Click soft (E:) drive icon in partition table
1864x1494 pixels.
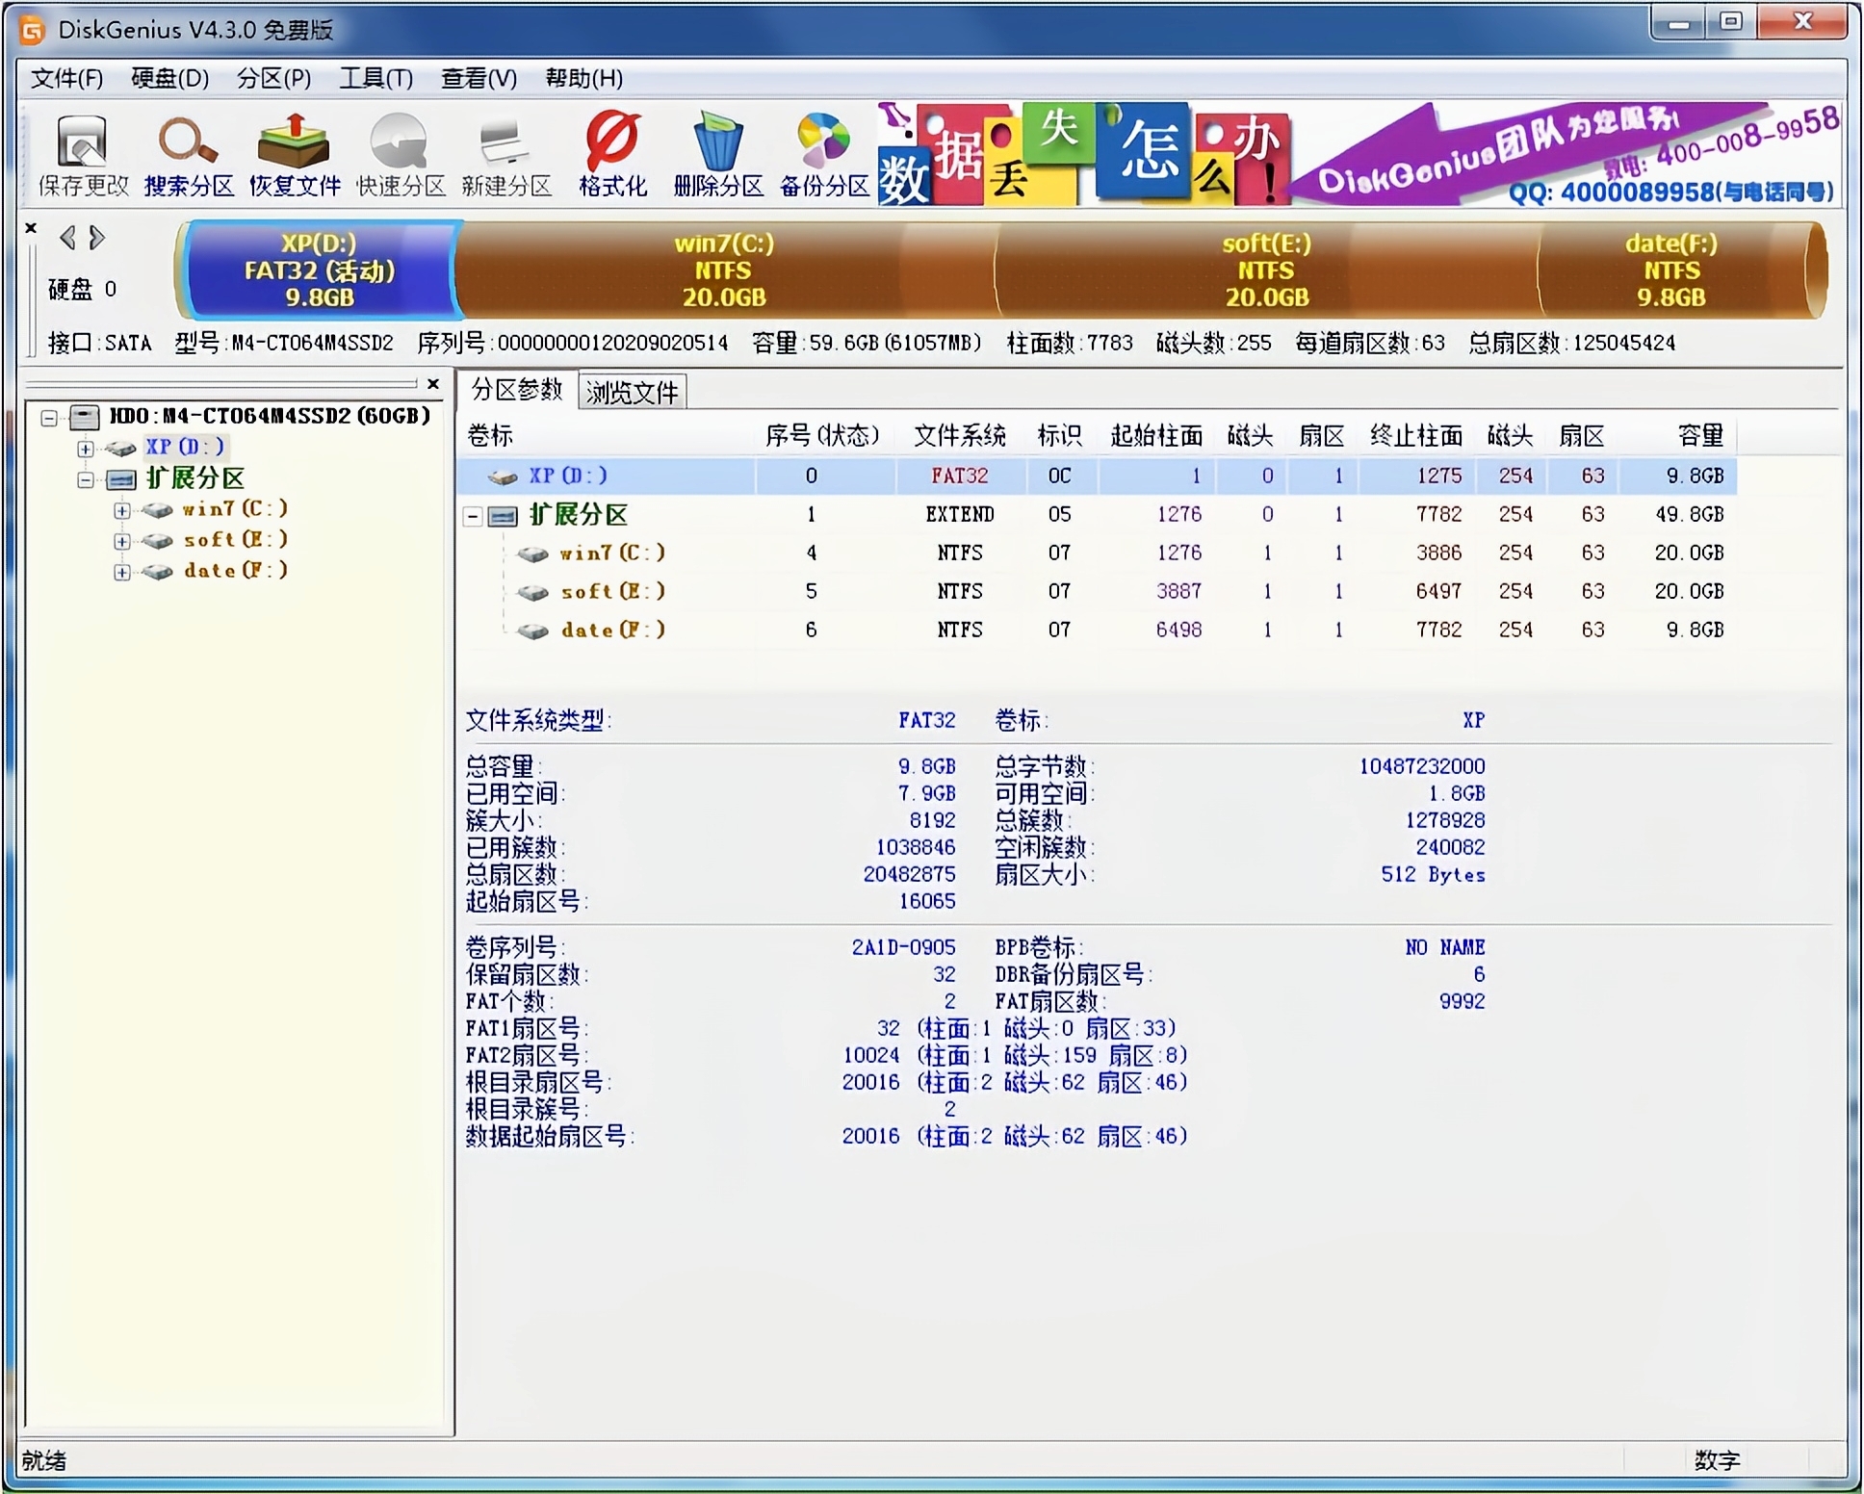click(x=533, y=592)
